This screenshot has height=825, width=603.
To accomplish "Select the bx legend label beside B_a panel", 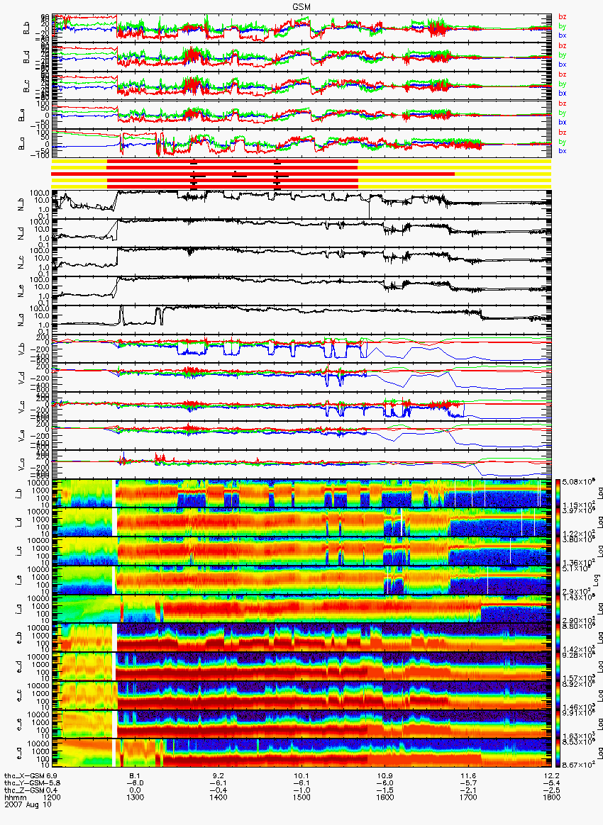I will point(563,151).
